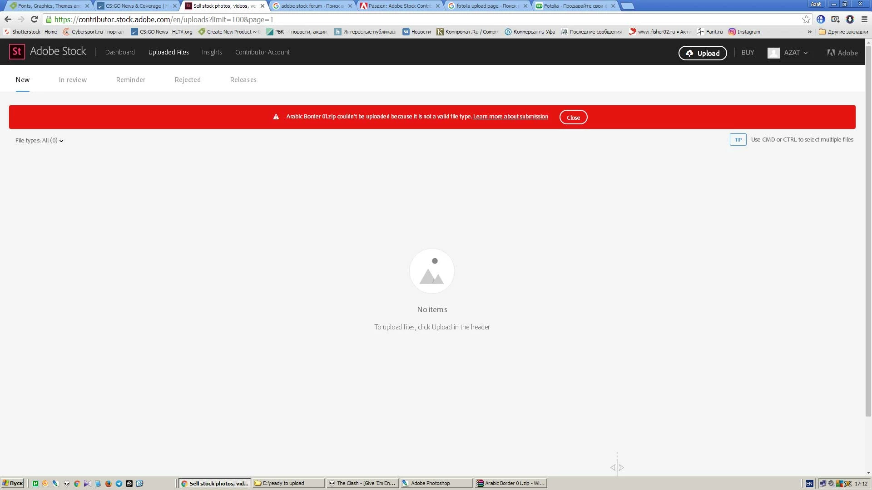
Task: Click the Adobe logo at top right
Action: (842, 53)
